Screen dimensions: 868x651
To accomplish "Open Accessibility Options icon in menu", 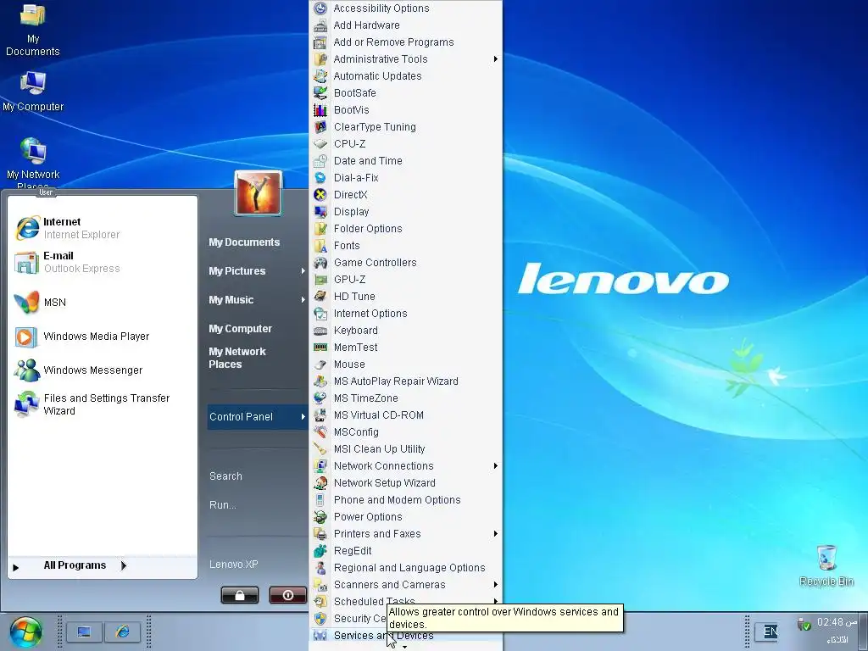I will tap(320, 8).
